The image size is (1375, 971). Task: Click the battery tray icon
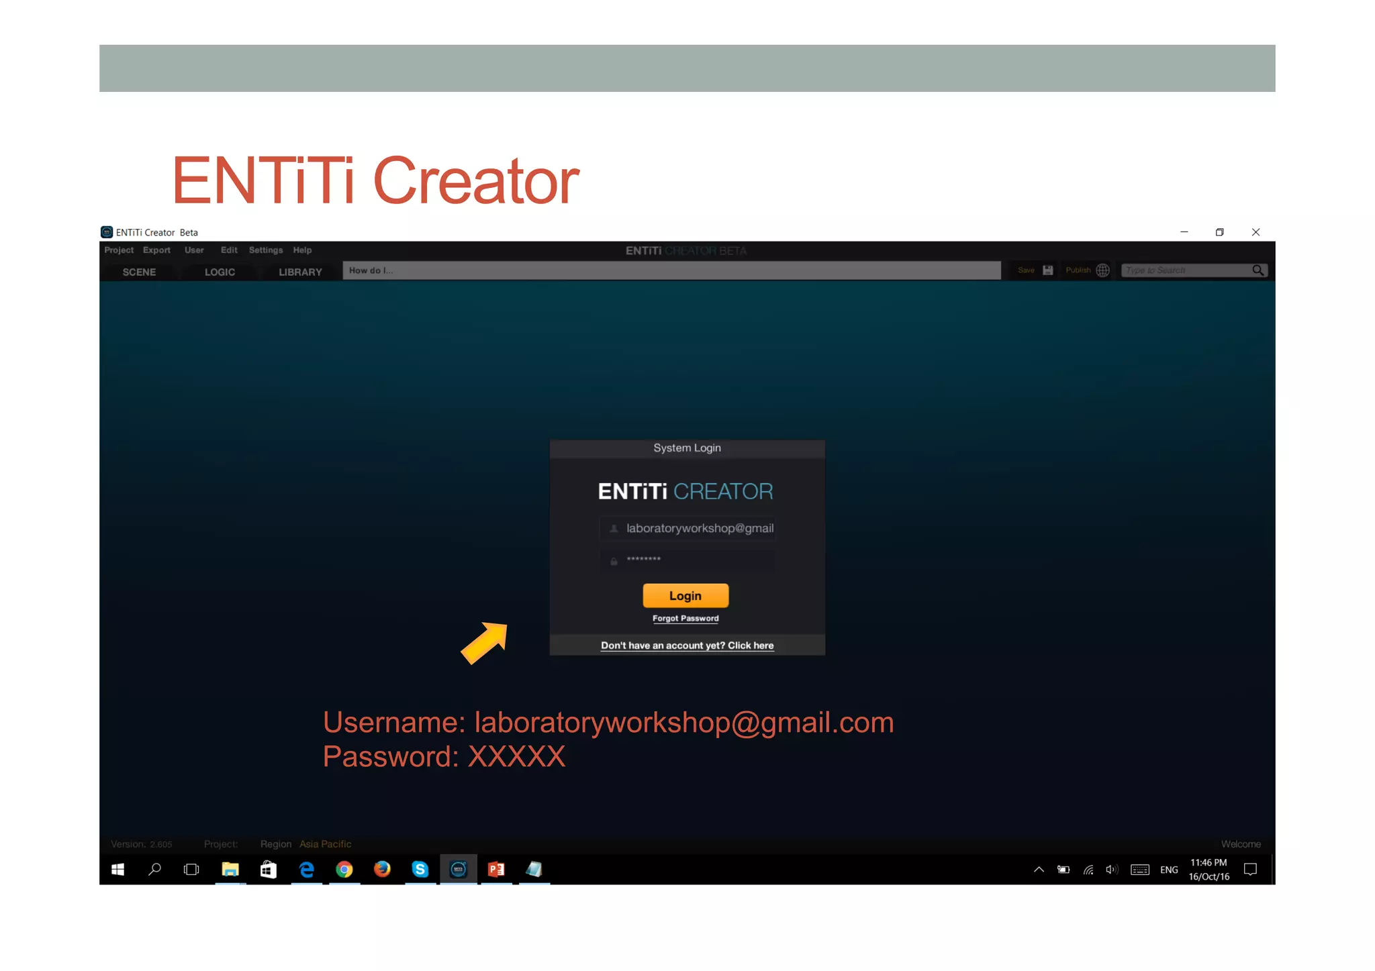click(x=1063, y=870)
